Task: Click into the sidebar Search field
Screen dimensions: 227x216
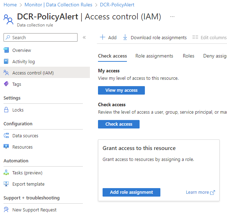Action: click(x=41, y=37)
